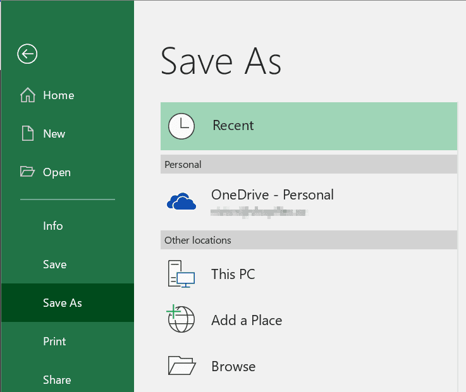
Task: Select Save in the left sidebar
Action: (x=55, y=264)
